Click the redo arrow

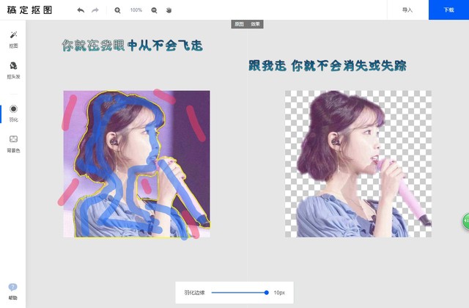click(x=95, y=10)
